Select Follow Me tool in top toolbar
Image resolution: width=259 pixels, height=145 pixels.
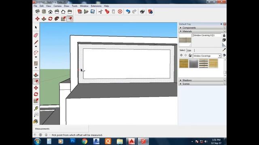57,19
